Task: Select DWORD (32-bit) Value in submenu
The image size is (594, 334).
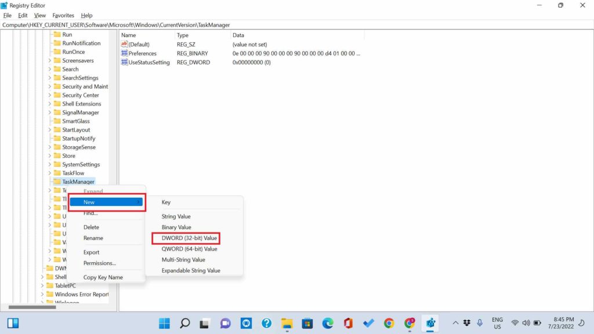Action: 189,238
